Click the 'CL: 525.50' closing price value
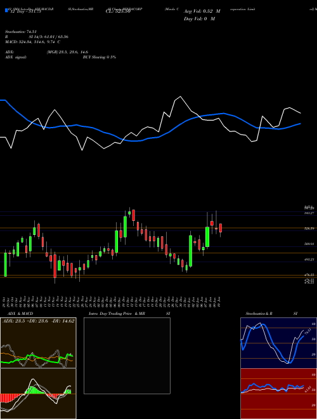 coord(118,11)
